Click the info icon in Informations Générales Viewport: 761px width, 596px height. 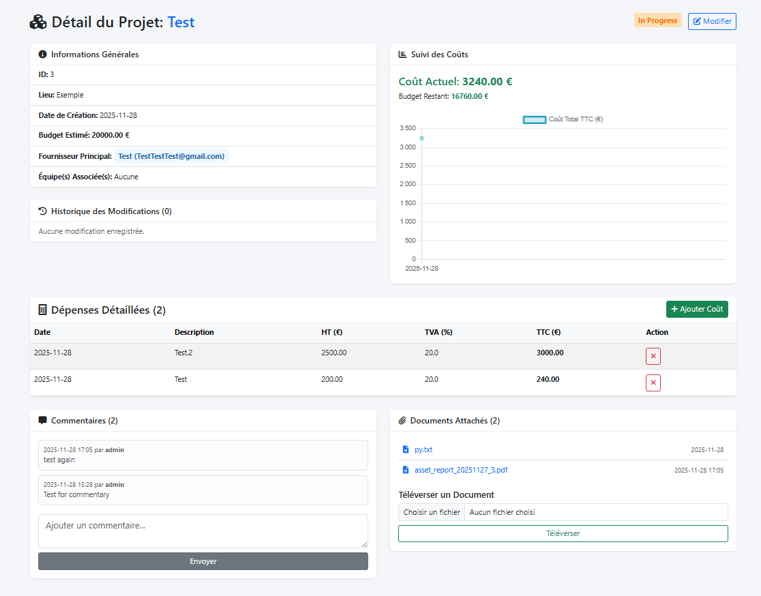pos(42,55)
